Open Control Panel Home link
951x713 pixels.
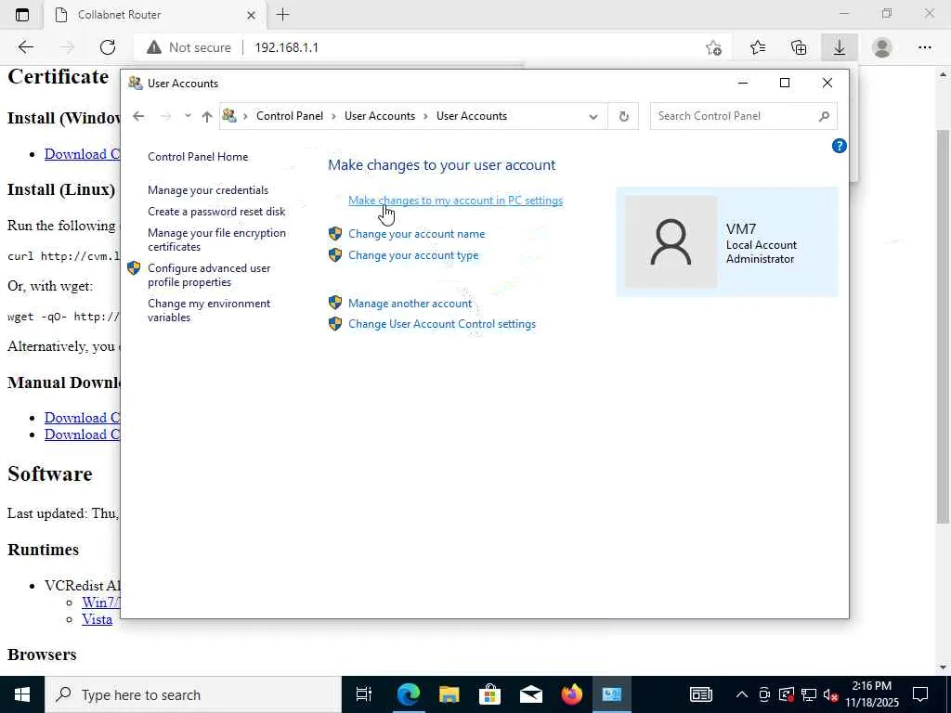pos(198,156)
